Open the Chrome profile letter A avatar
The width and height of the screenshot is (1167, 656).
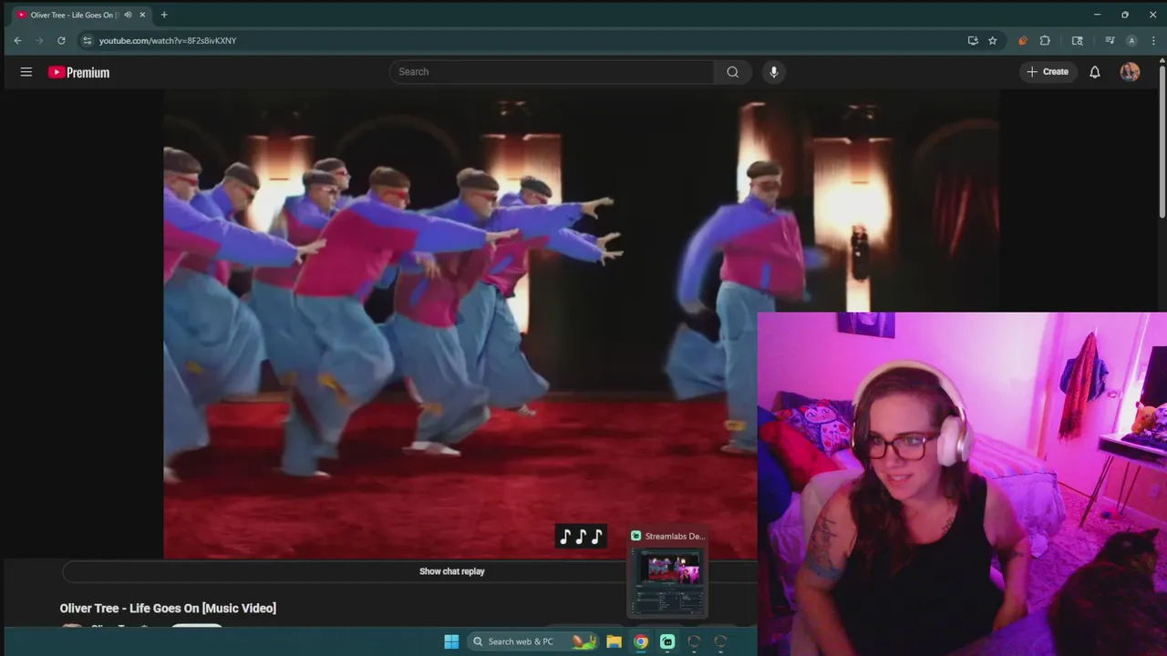[x=1131, y=40]
